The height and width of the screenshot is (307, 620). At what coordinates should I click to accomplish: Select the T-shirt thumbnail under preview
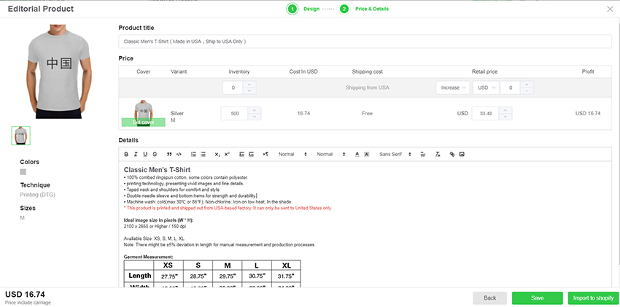[20, 136]
